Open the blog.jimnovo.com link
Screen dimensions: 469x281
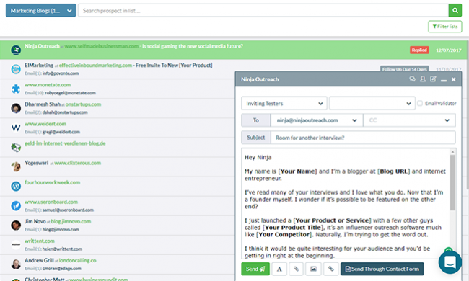click(71, 221)
